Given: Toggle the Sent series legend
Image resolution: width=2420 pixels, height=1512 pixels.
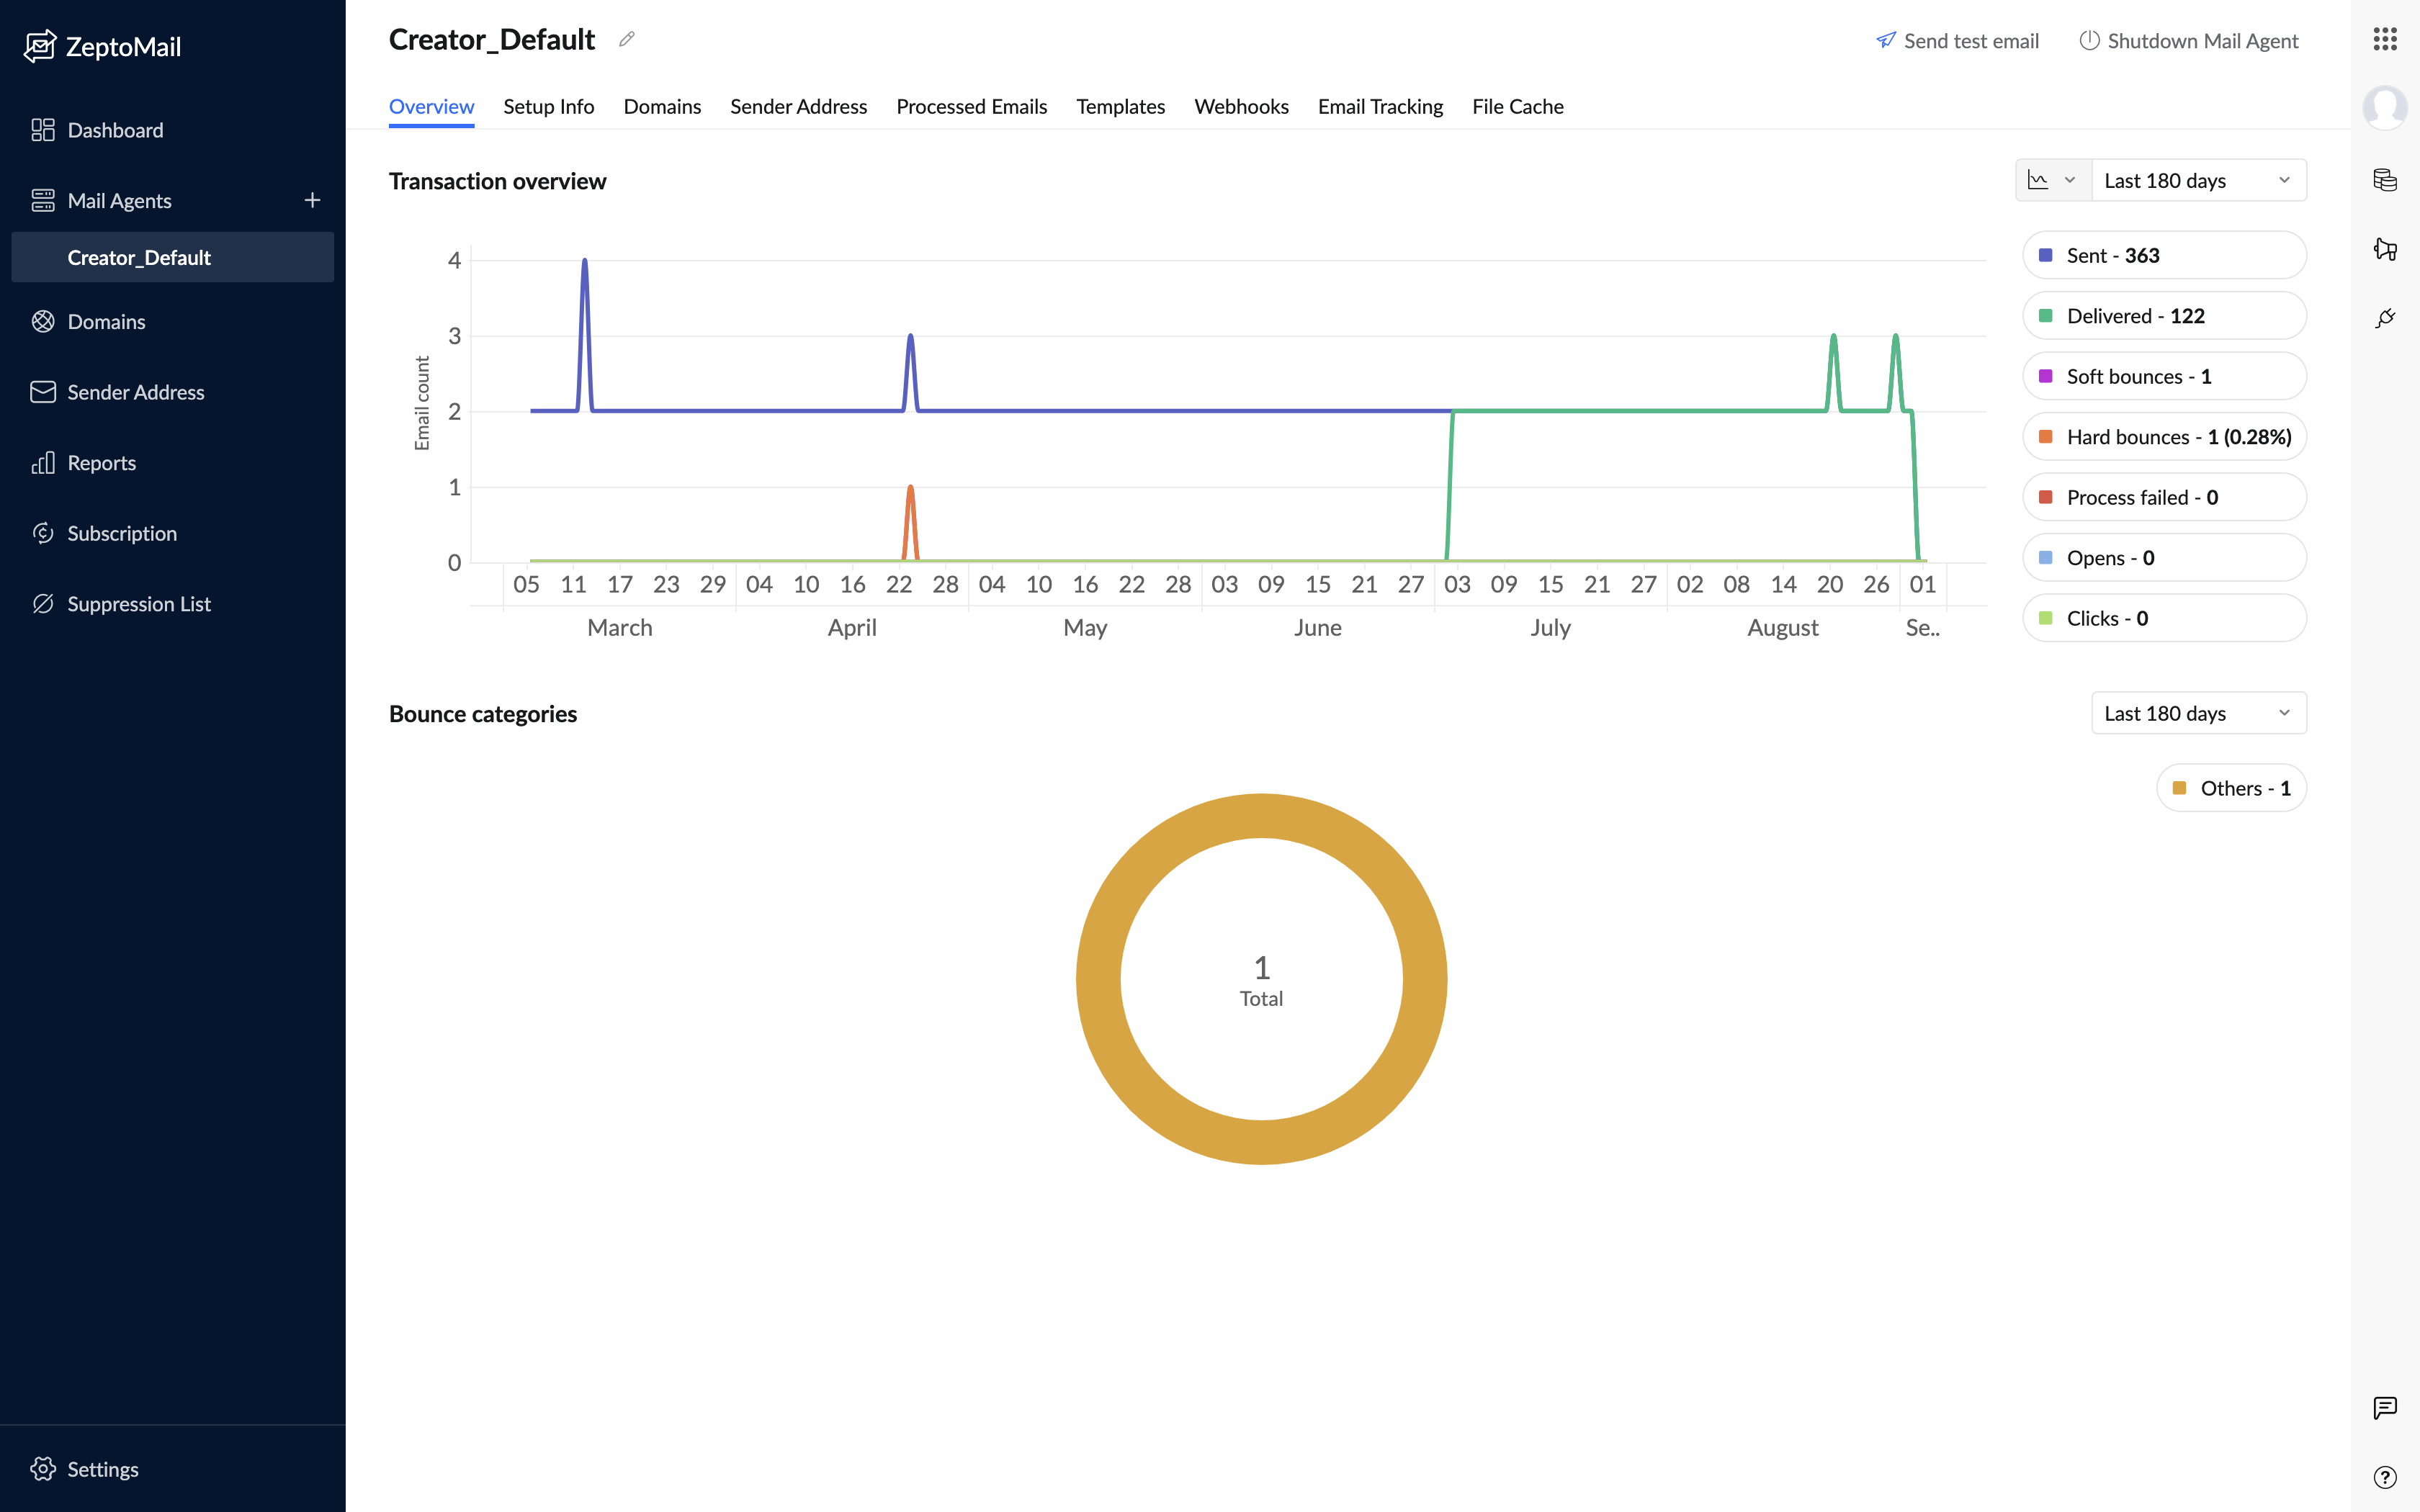Looking at the screenshot, I should [2163, 255].
